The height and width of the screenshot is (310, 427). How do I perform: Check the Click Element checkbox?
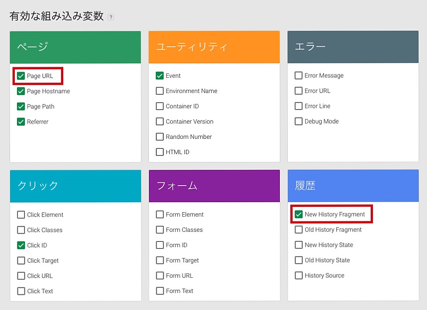(21, 215)
